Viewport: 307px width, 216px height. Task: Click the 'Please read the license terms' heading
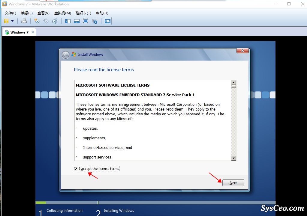pos(104,70)
